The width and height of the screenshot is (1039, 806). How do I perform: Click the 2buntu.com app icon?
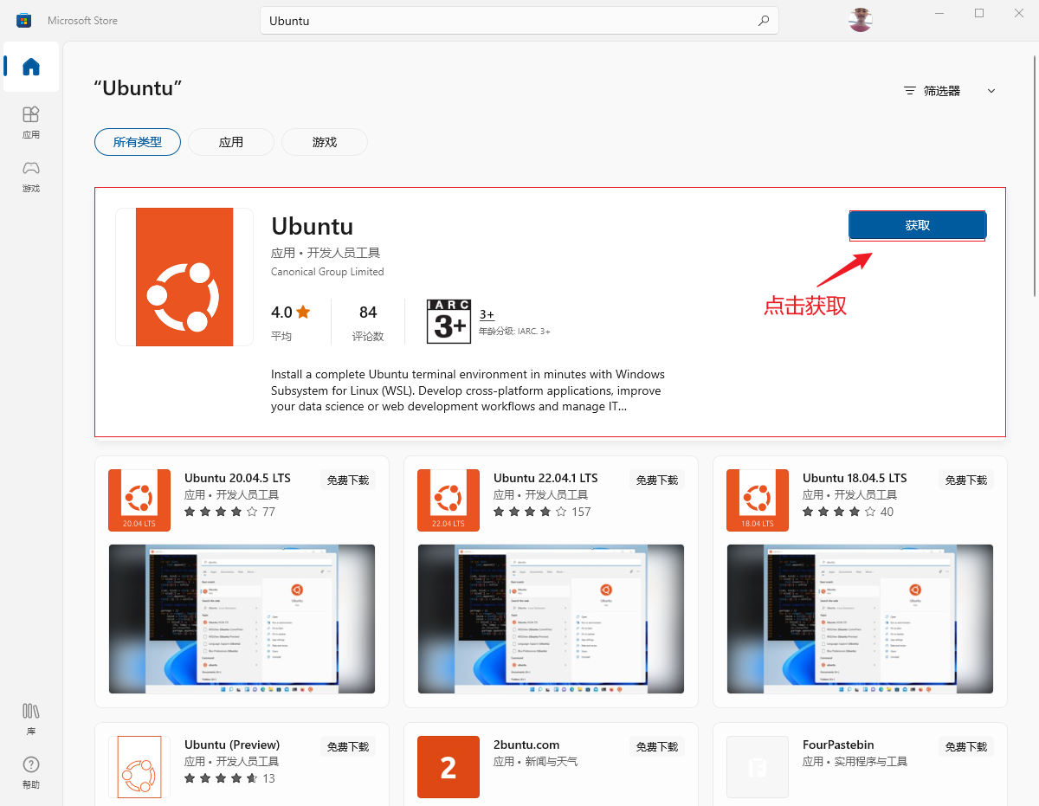448,767
